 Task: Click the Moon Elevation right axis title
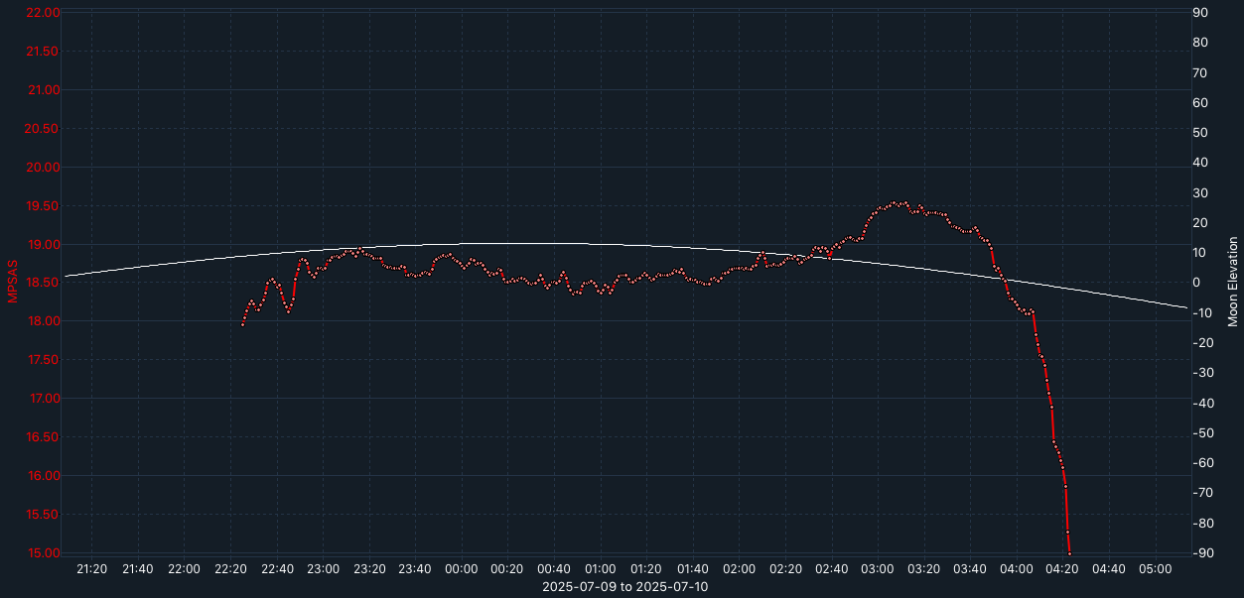[1233, 282]
